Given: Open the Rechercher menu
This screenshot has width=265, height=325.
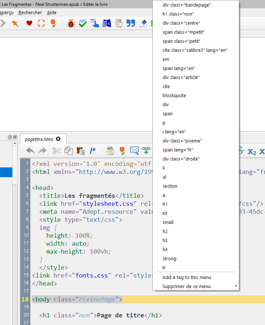Looking at the screenshot, I should (30, 12).
